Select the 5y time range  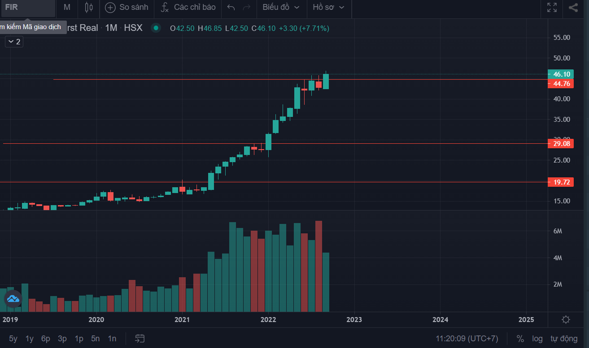(x=13, y=339)
